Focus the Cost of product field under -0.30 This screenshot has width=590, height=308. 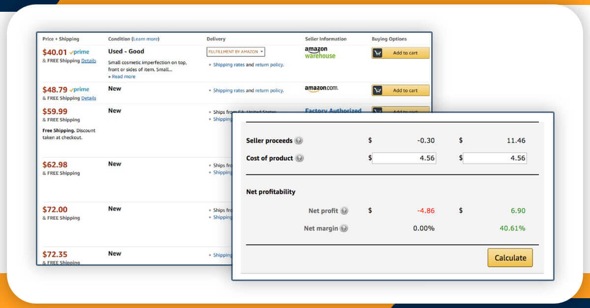click(404, 158)
